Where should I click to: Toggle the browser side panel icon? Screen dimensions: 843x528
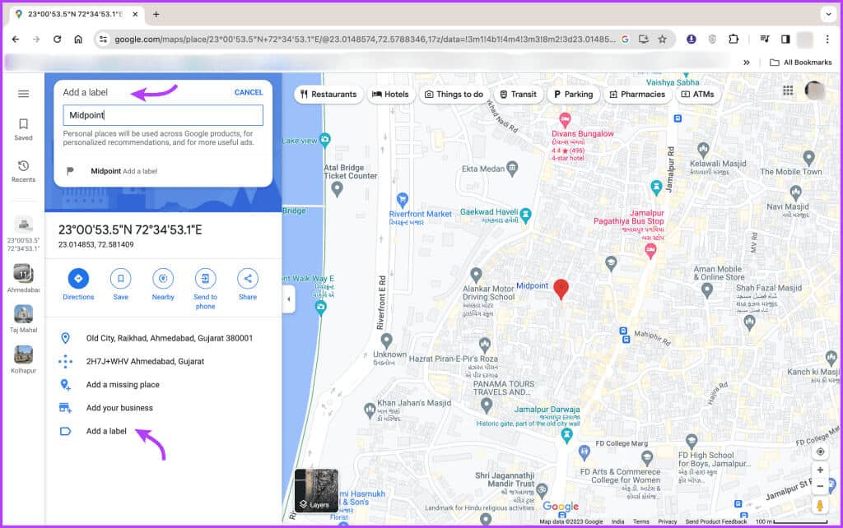coord(785,39)
